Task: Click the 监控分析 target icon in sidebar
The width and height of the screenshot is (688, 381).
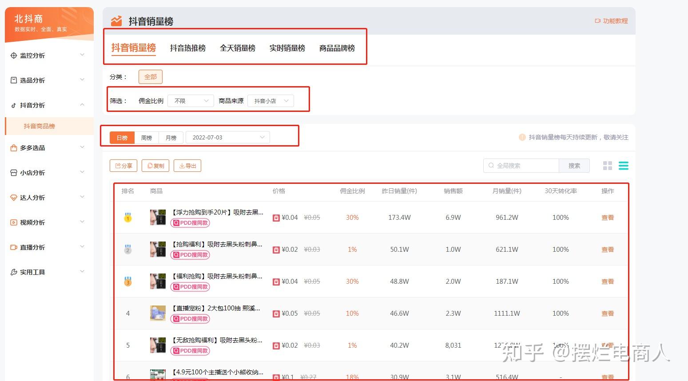Action: pos(14,56)
